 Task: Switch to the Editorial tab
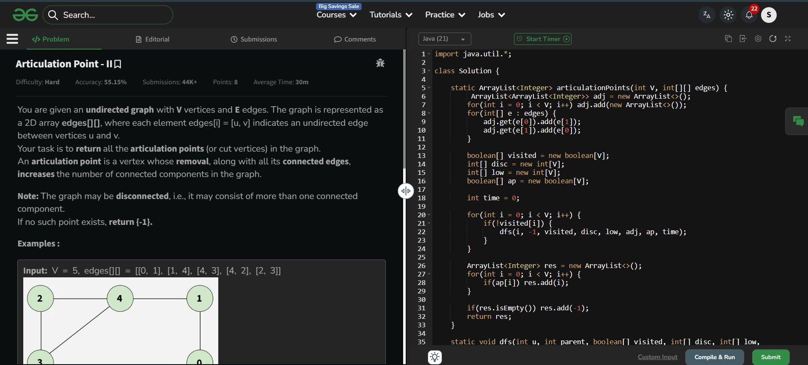click(152, 39)
